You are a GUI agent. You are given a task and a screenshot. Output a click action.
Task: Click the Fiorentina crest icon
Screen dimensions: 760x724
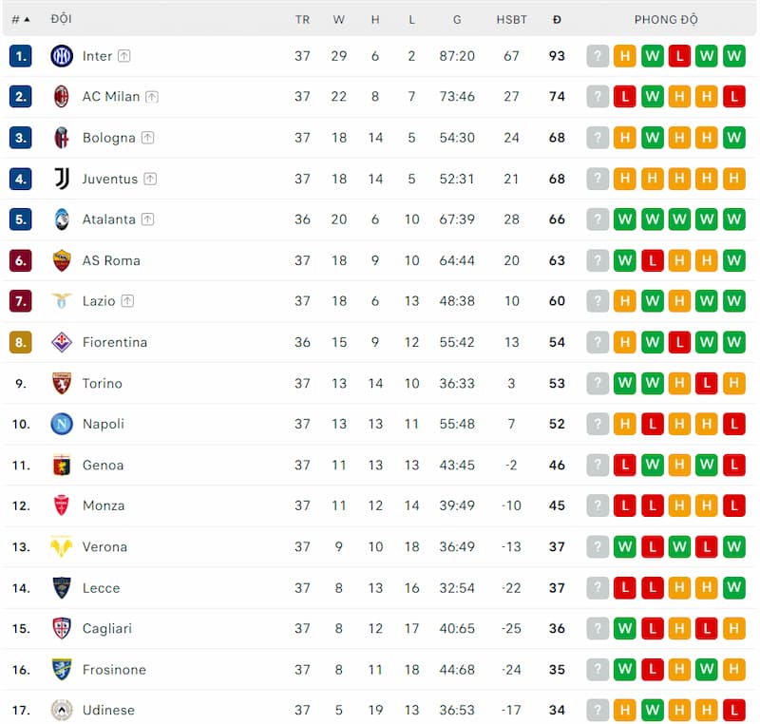[x=62, y=342]
